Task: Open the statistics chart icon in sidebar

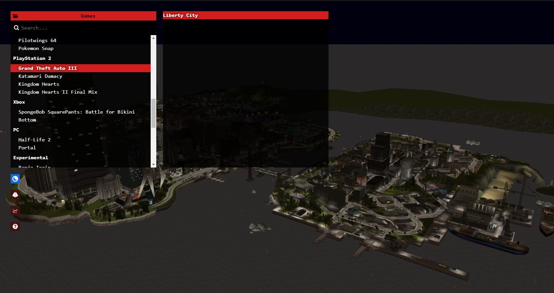Action: click(x=15, y=211)
